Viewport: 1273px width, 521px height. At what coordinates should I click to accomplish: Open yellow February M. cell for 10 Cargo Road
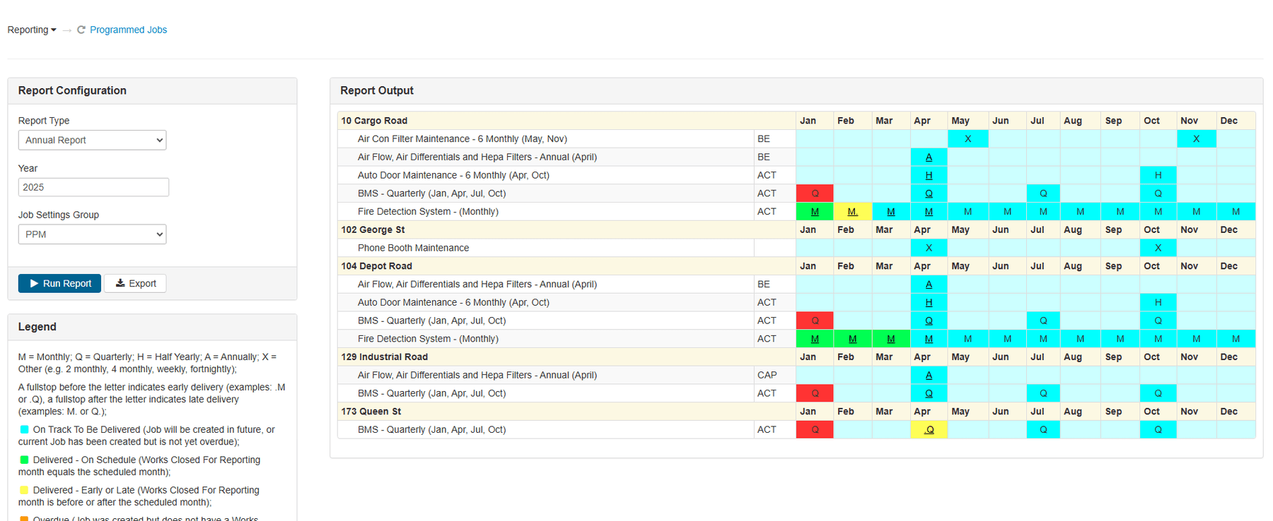click(x=853, y=212)
